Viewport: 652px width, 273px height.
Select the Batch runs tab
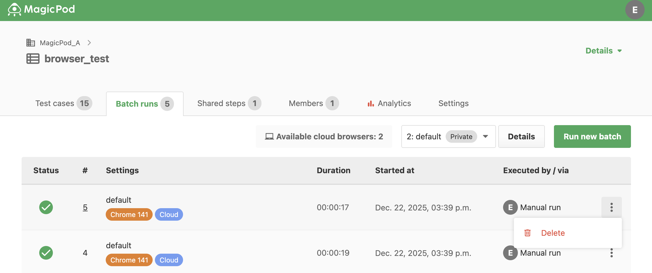coord(145,104)
